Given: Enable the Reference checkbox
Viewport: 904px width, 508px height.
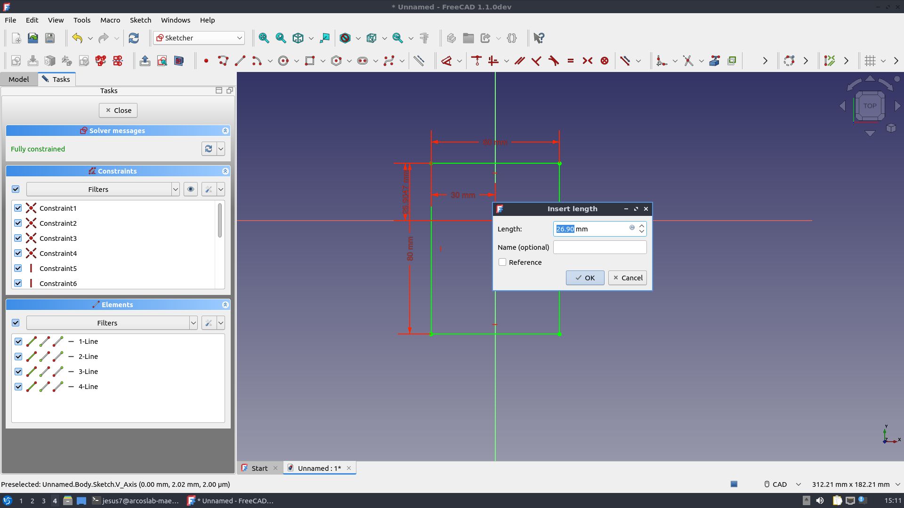Looking at the screenshot, I should pos(502,262).
